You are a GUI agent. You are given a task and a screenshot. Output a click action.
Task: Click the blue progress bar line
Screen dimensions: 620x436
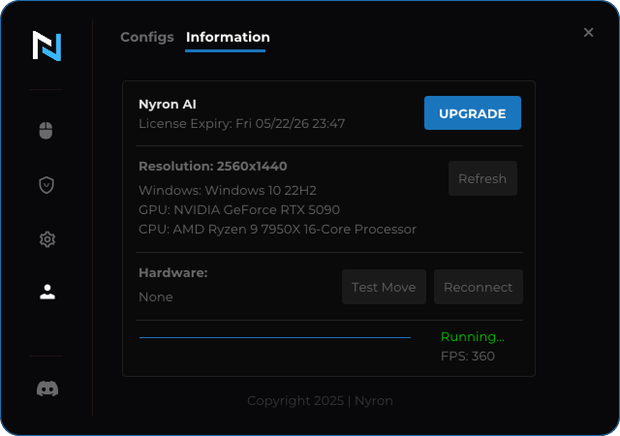click(x=275, y=337)
